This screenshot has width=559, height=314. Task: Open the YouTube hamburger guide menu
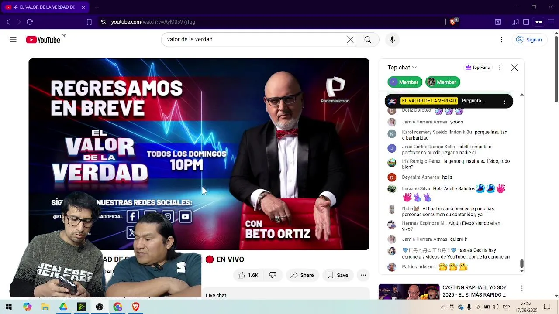pos(13,40)
